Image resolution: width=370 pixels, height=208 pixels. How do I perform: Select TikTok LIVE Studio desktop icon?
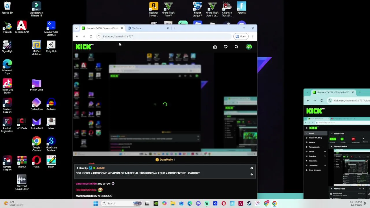pyautogui.click(x=7, y=87)
